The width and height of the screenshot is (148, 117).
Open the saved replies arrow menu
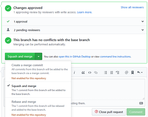(x=140, y=73)
